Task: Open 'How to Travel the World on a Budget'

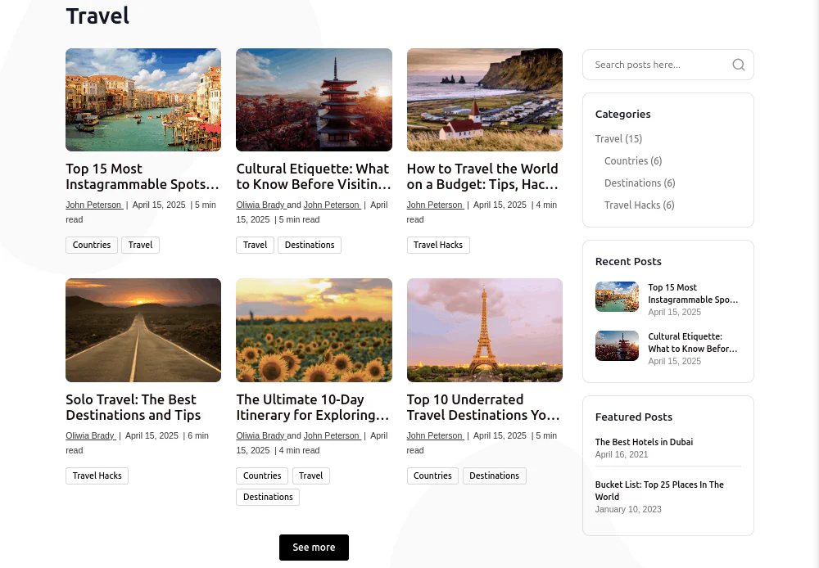Action: pos(482,177)
